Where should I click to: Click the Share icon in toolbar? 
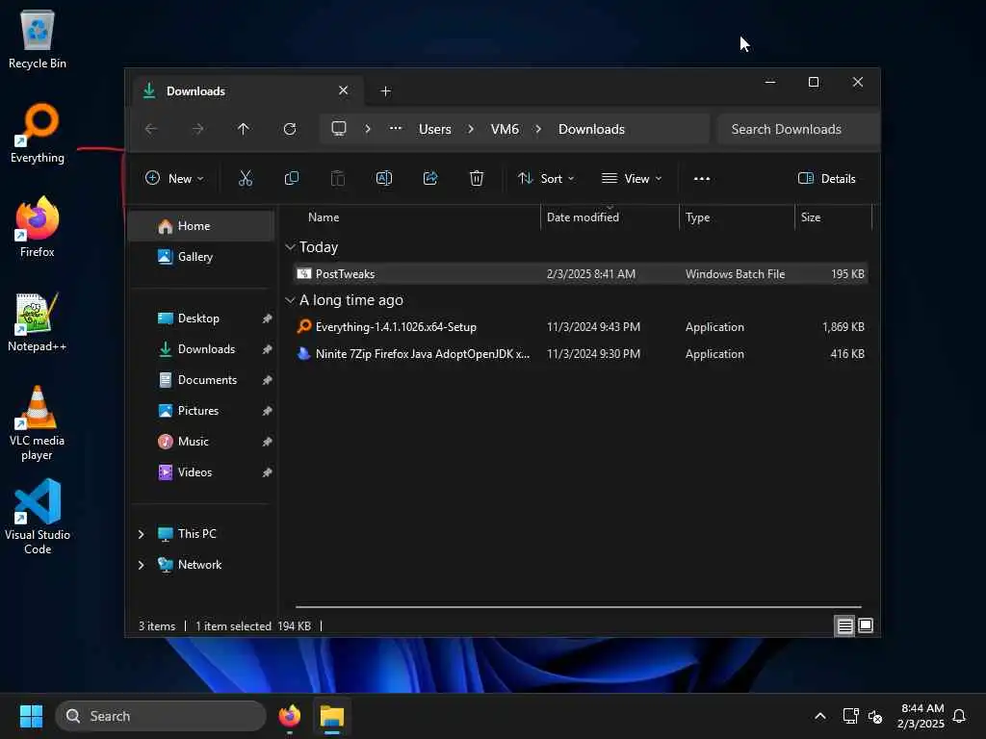coord(430,178)
